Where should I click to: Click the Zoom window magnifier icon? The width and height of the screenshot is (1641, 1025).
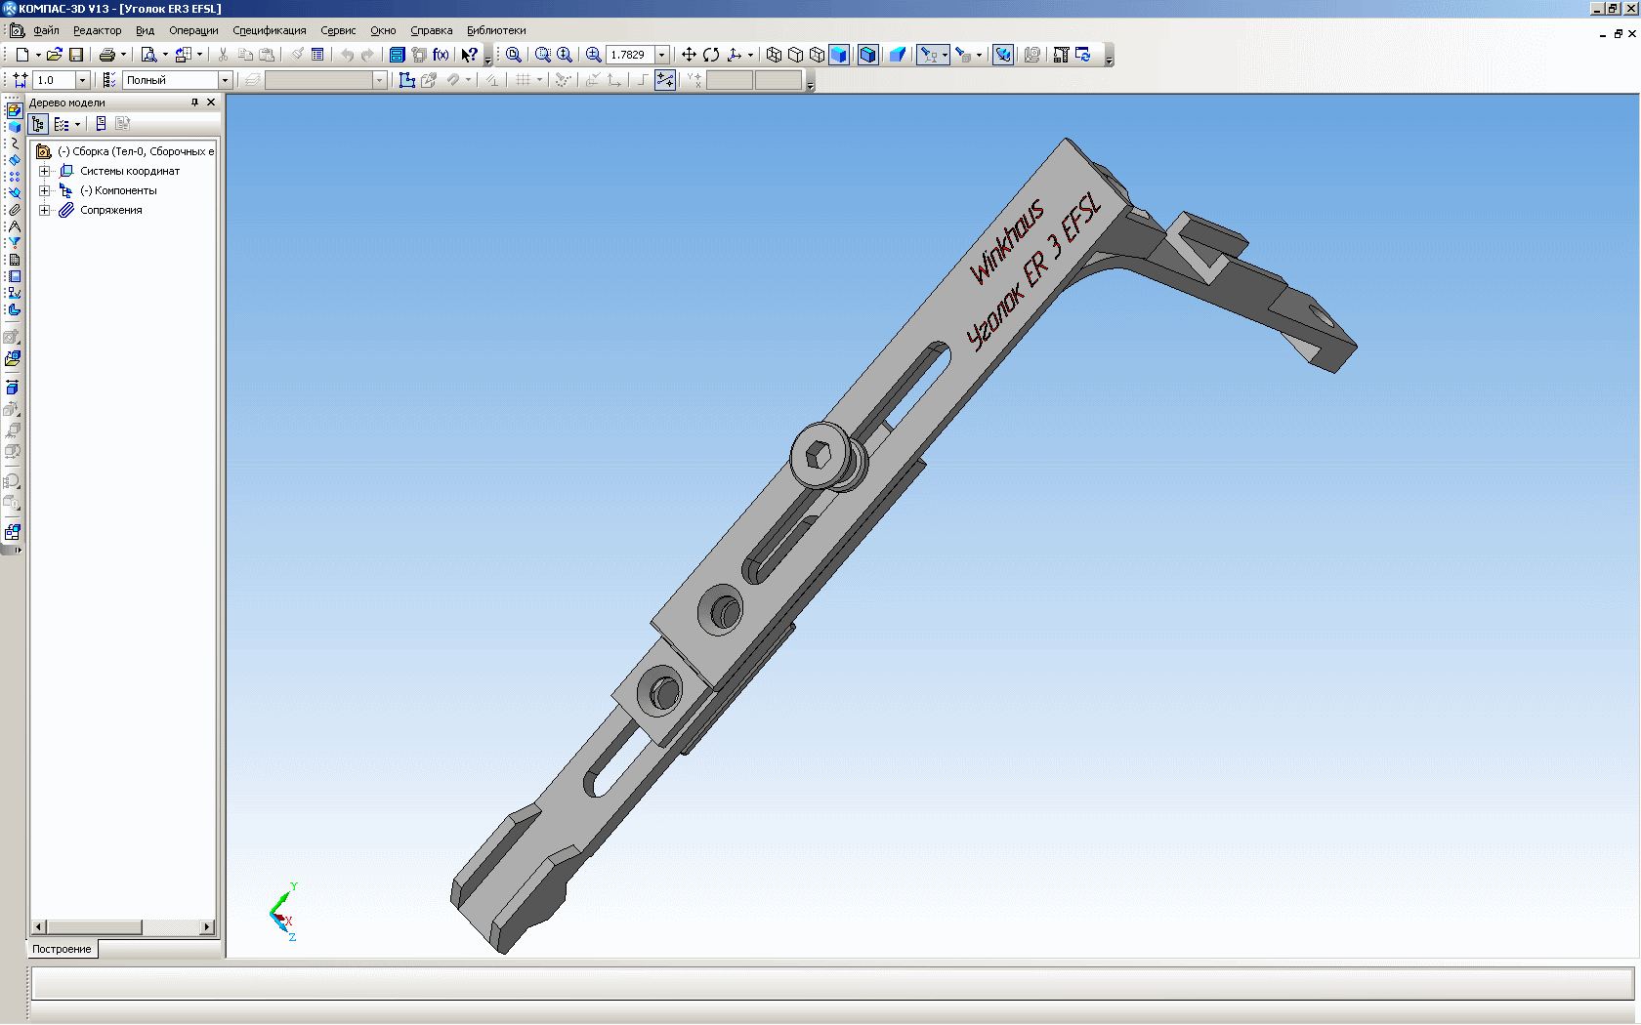pyautogui.click(x=542, y=55)
